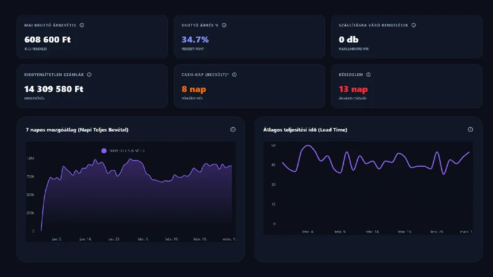Click the 30 y-axis label in Lead Time chart

pos(273,185)
